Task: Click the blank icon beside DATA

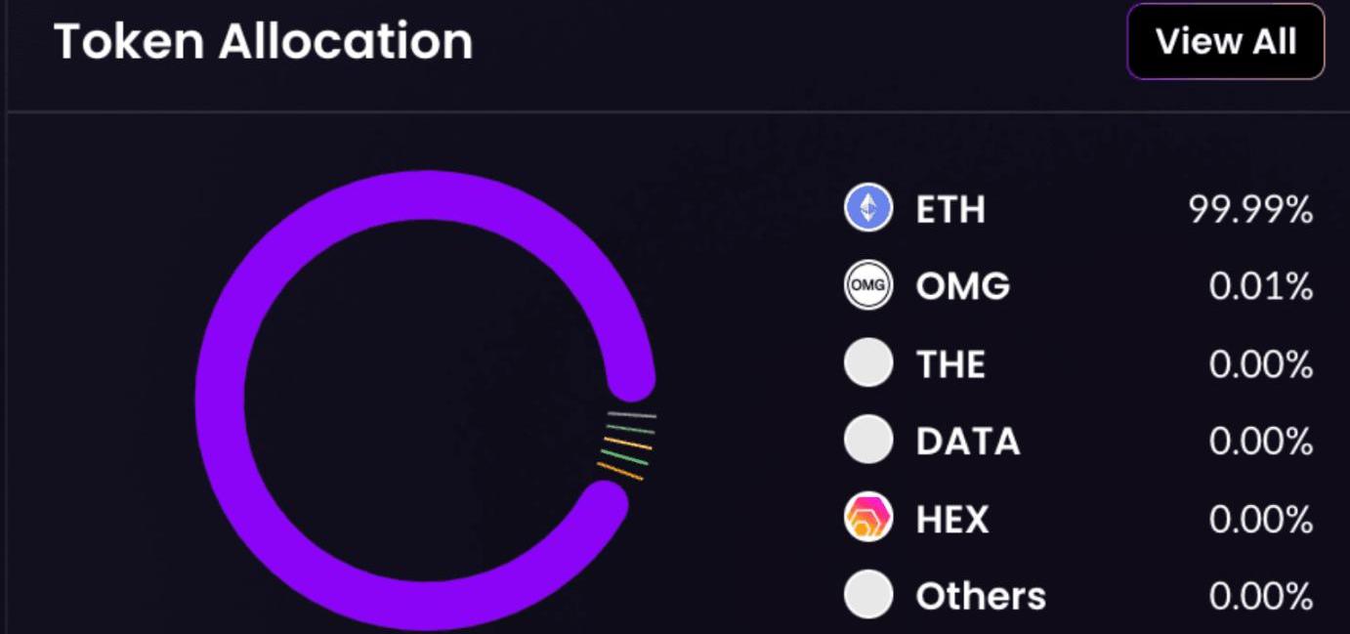Action: [867, 441]
